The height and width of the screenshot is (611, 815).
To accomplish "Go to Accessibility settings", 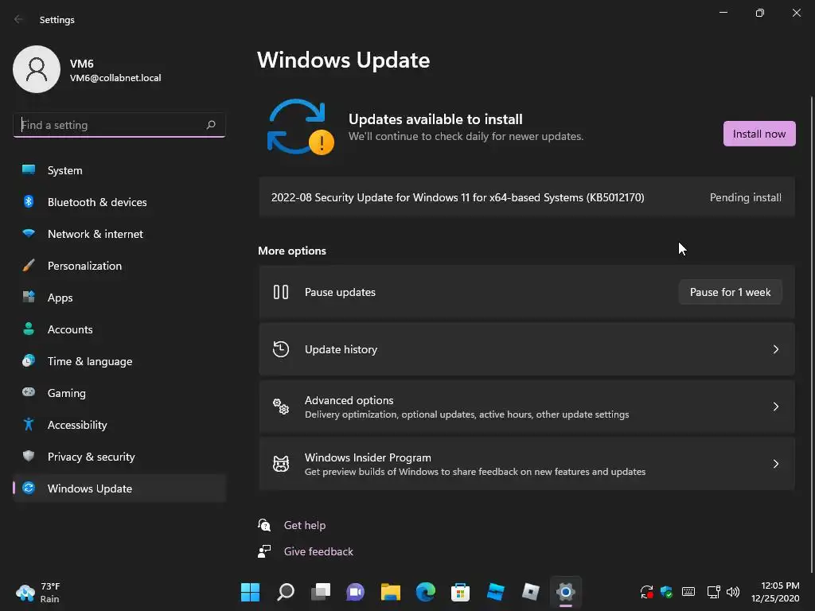I will [119, 425].
